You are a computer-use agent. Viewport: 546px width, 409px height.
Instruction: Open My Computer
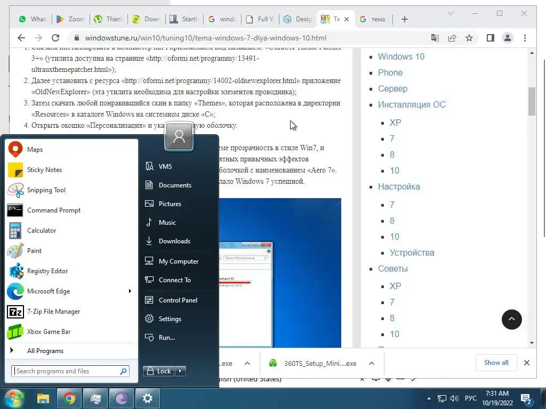[x=178, y=261]
